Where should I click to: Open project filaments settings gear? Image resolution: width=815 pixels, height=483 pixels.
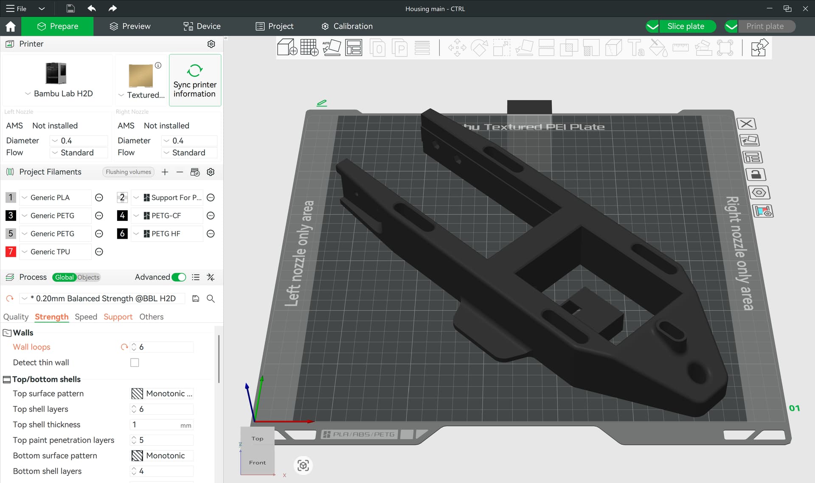[x=211, y=172]
